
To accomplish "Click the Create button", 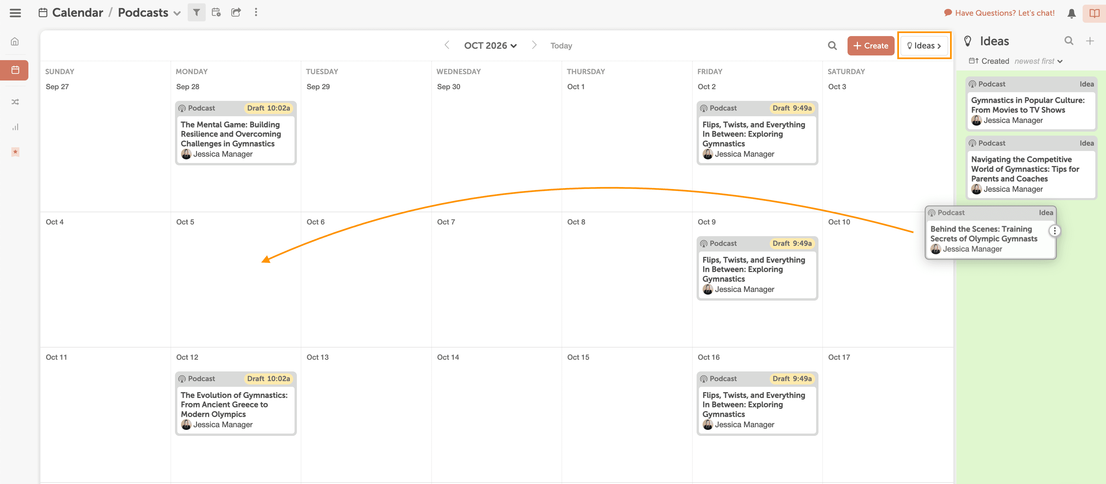I will (x=870, y=45).
